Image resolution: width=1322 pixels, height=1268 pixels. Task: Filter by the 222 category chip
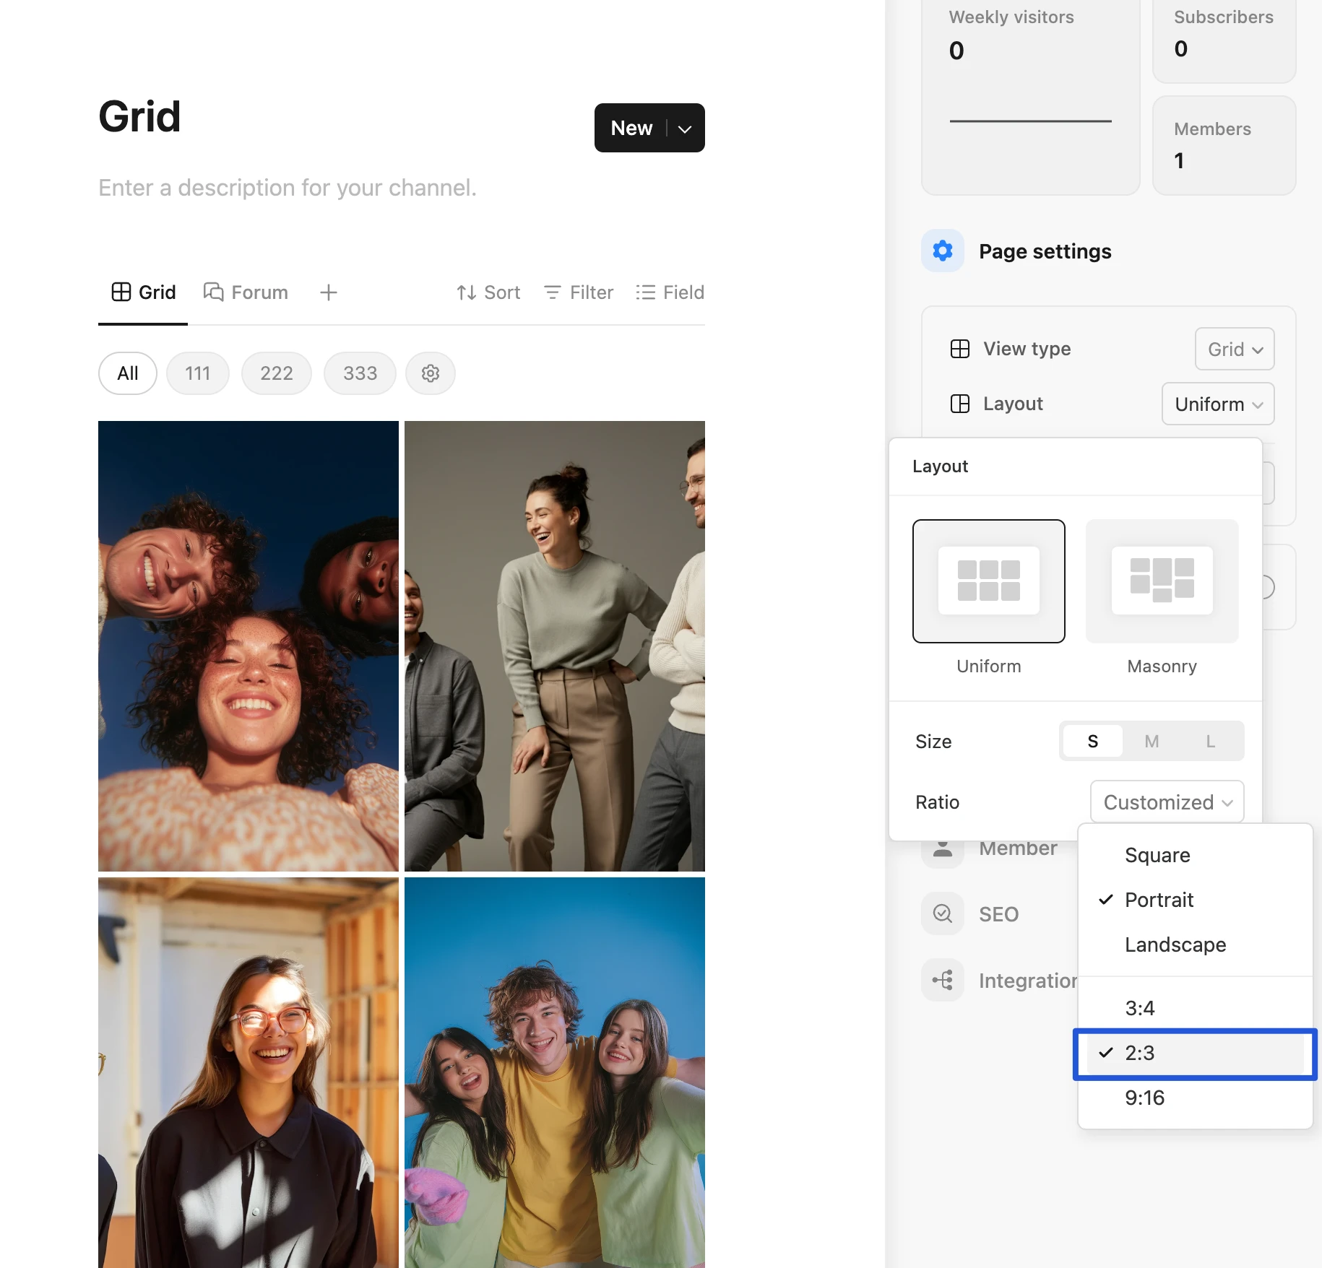coord(277,373)
